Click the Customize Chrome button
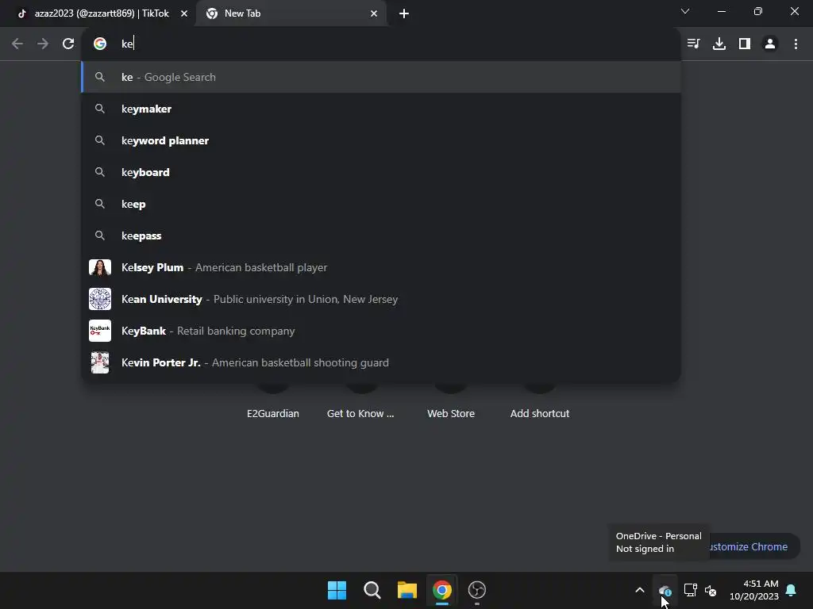Viewport: 813px width, 609px height. 754,547
